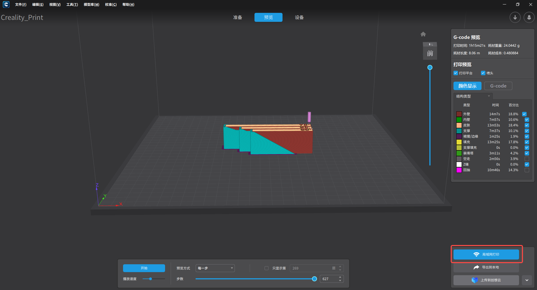This screenshot has width=537, height=290.
Task: Uncheck the 裙摆/边缘 visibility checkbox
Action: point(527,136)
